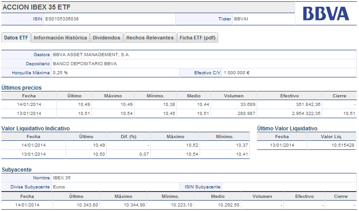Click the underlying medio value 10.292,50

coord(229,205)
